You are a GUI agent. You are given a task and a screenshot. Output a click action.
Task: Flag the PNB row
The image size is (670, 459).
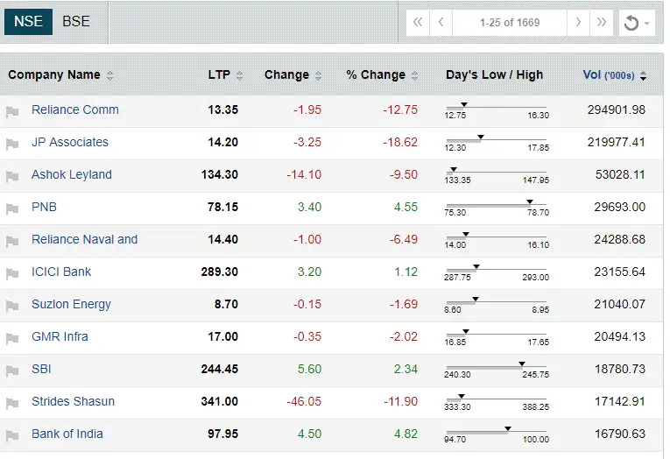click(12, 209)
